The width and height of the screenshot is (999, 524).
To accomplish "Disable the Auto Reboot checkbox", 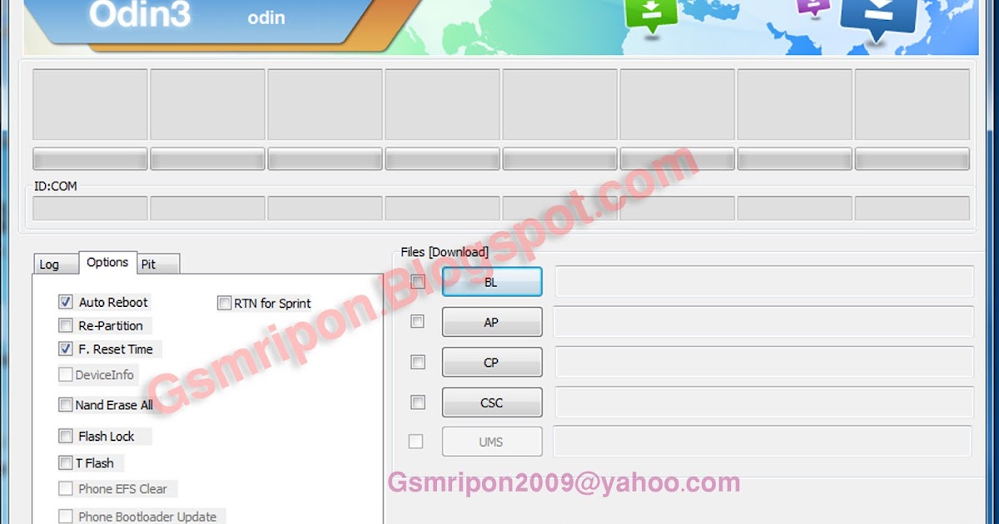I will click(x=65, y=301).
